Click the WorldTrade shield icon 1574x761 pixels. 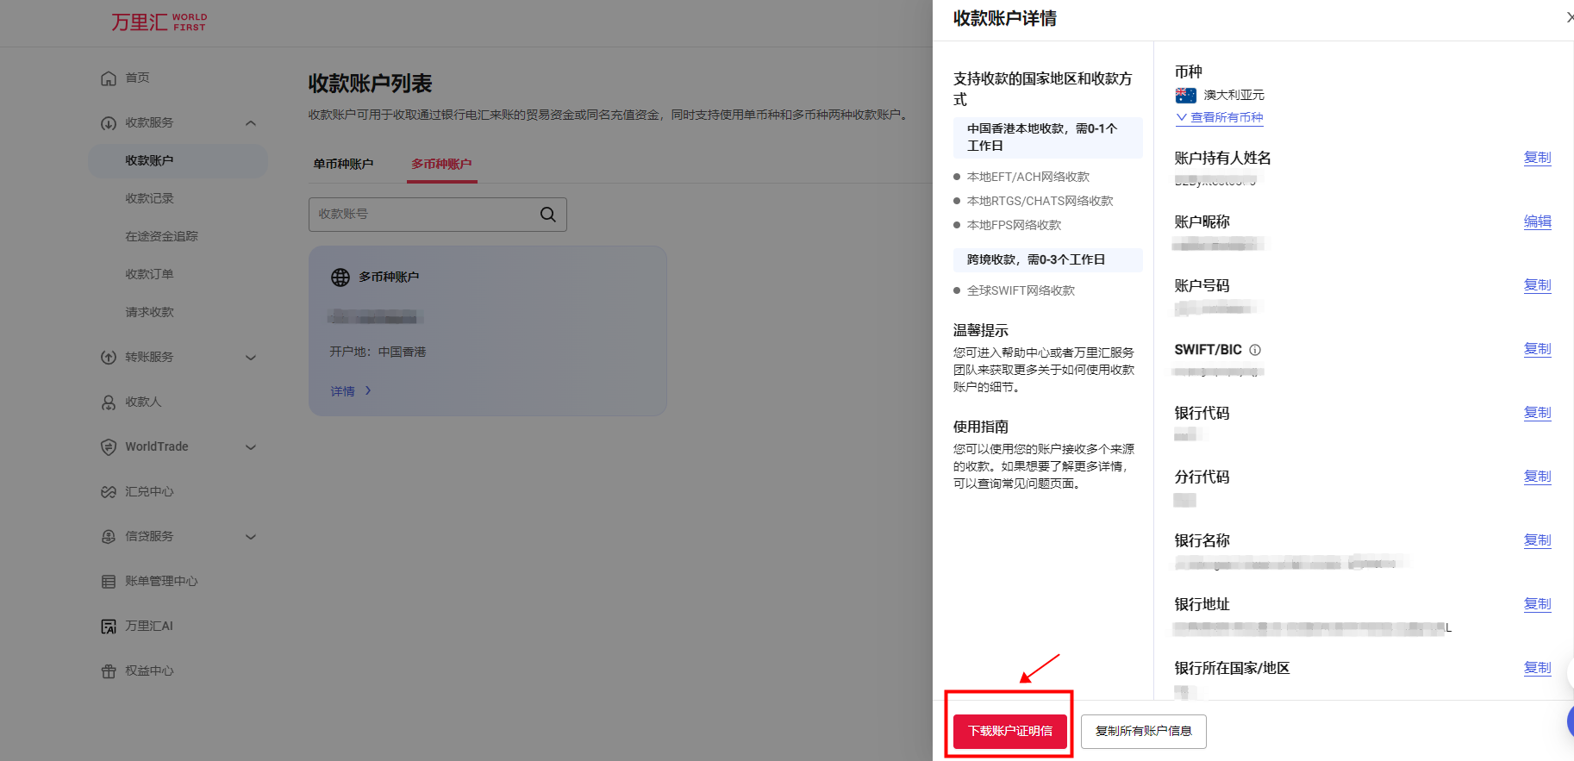click(x=109, y=447)
